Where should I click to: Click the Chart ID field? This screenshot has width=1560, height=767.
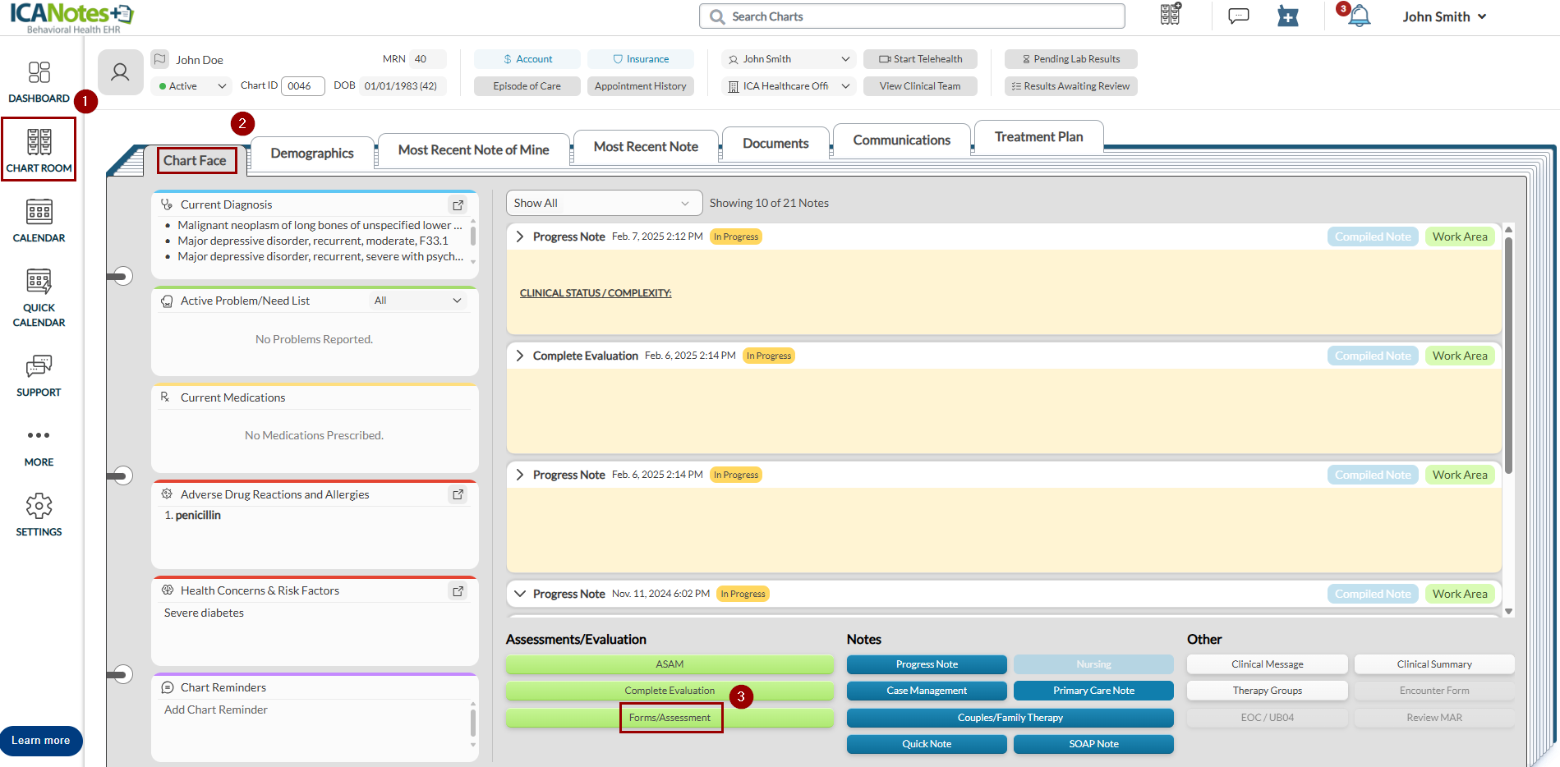click(x=302, y=86)
